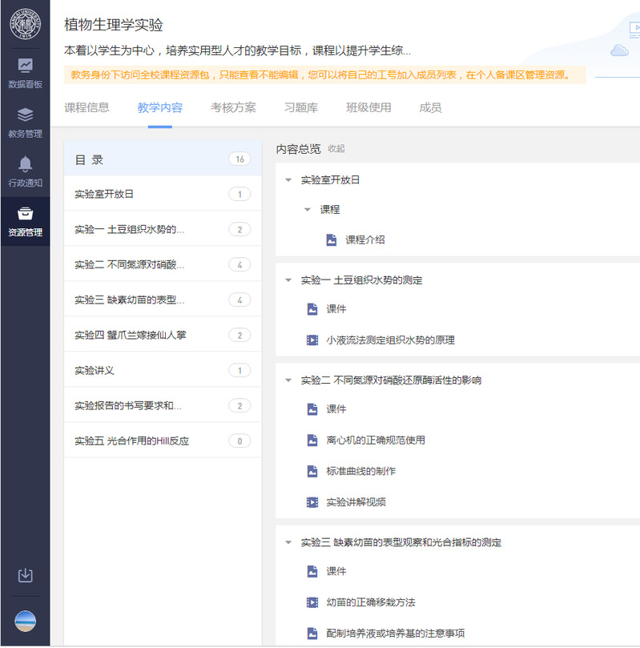Collapse 实验三 缺素幼苗的表型观察 section
The image size is (640, 648).
[x=288, y=542]
